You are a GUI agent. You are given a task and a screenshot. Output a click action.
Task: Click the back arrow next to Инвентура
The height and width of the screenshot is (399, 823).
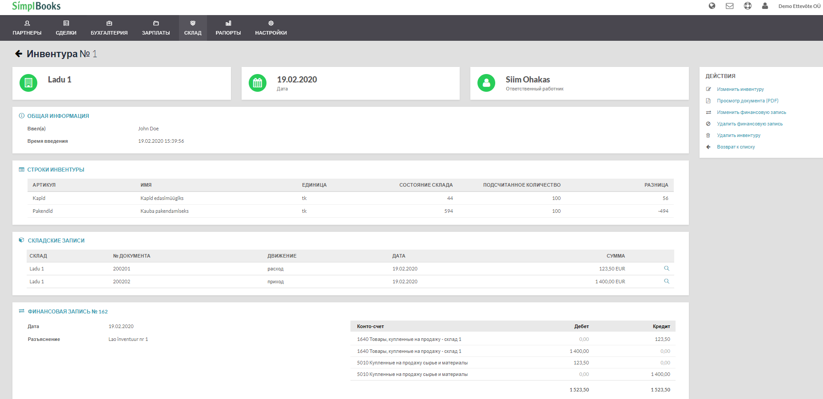click(x=19, y=54)
